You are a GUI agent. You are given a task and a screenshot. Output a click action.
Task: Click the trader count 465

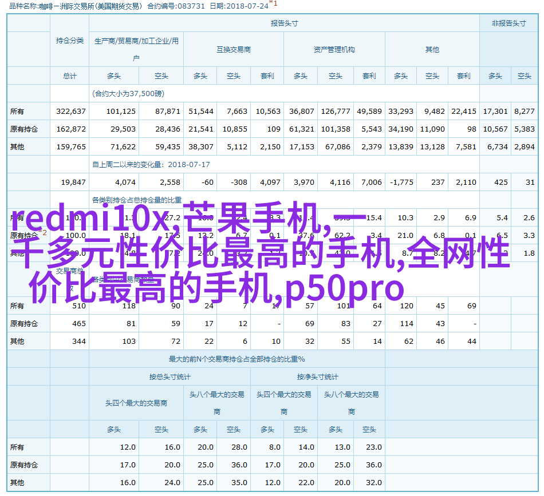click(x=79, y=323)
